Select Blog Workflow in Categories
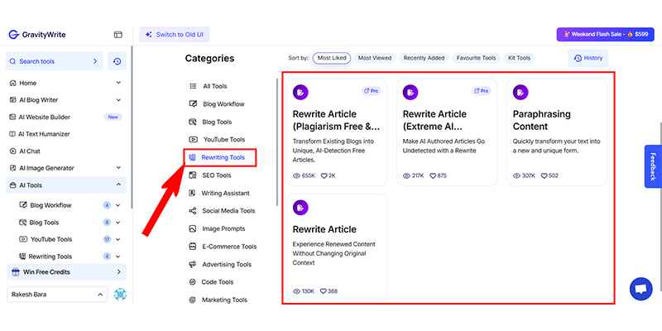 [217, 104]
